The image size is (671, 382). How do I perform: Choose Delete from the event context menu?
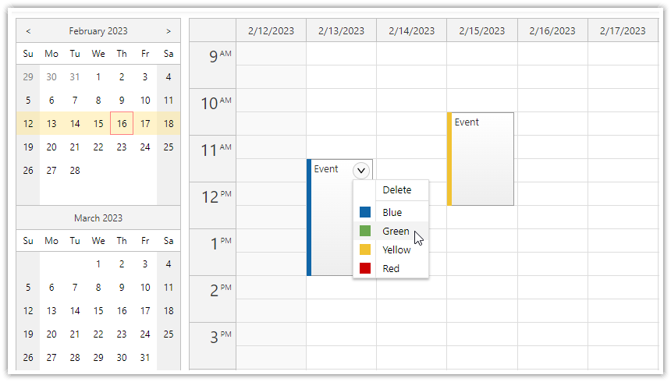[396, 190]
